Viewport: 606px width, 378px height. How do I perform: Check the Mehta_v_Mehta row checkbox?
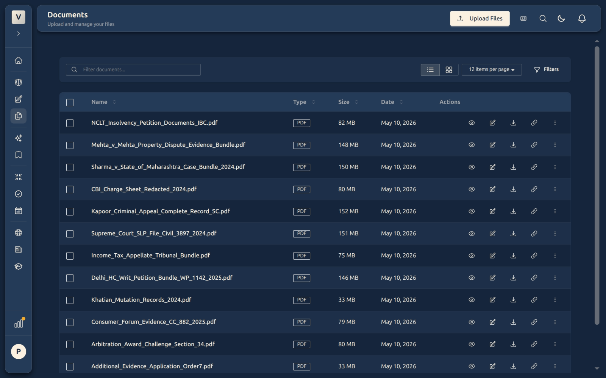click(x=70, y=145)
